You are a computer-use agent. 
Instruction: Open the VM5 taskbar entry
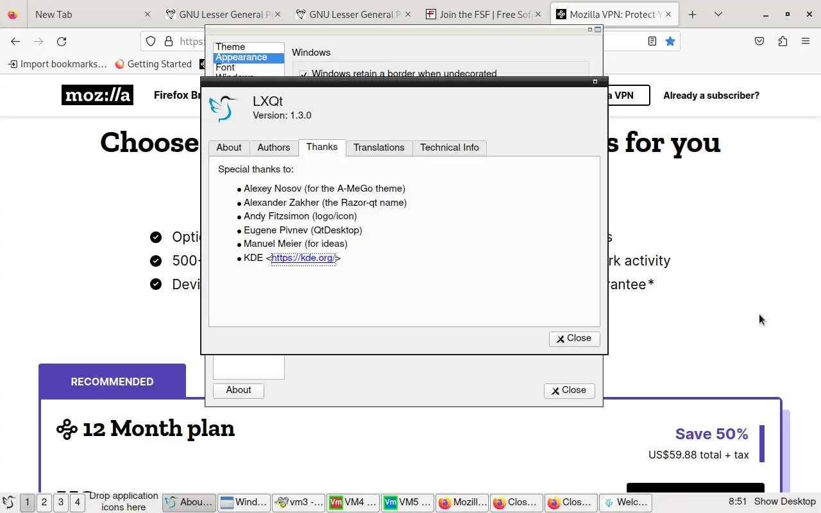pos(408,502)
